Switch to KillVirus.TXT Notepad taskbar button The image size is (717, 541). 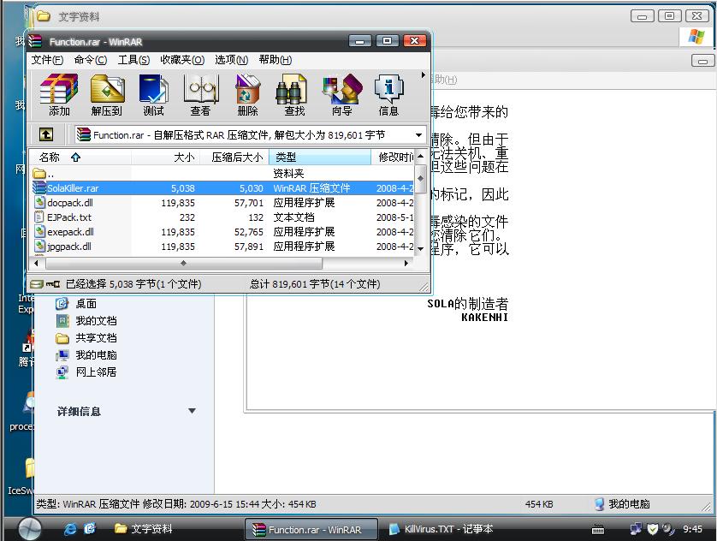pyautogui.click(x=441, y=529)
